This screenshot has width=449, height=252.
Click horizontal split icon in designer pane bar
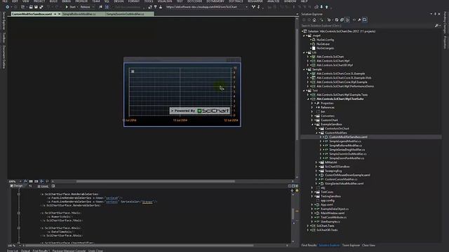click(293, 186)
